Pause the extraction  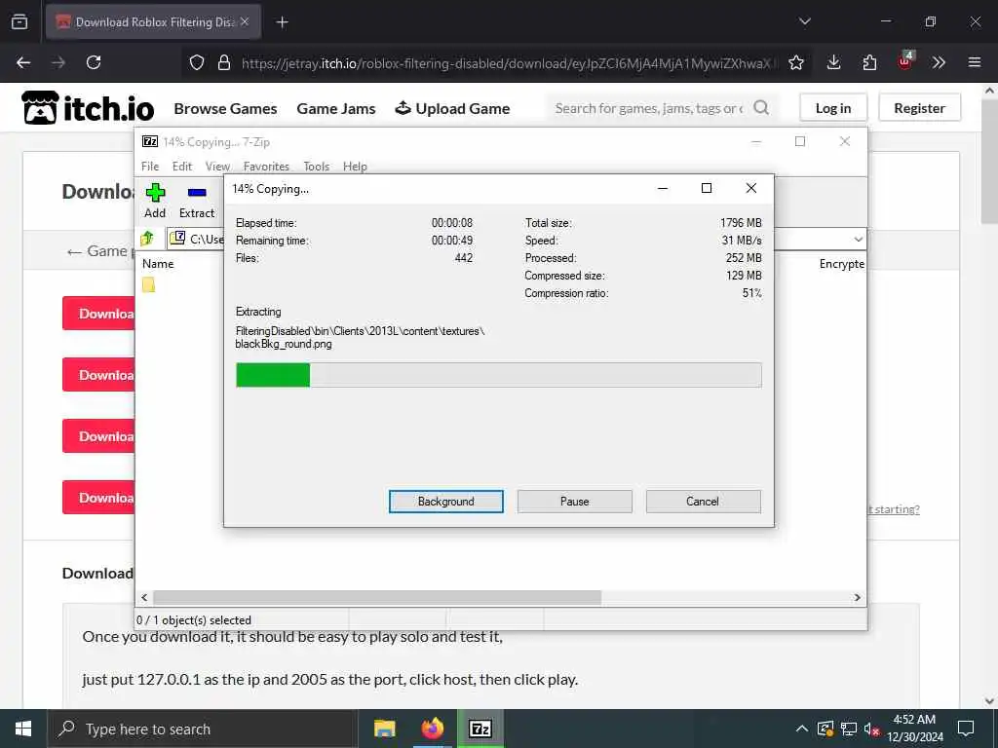(575, 502)
